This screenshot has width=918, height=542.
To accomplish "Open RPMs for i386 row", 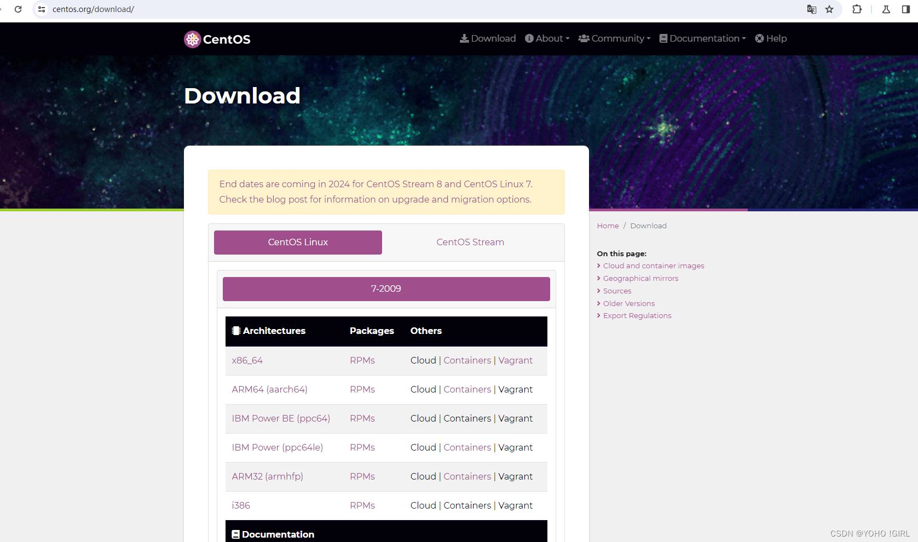I will click(x=362, y=505).
